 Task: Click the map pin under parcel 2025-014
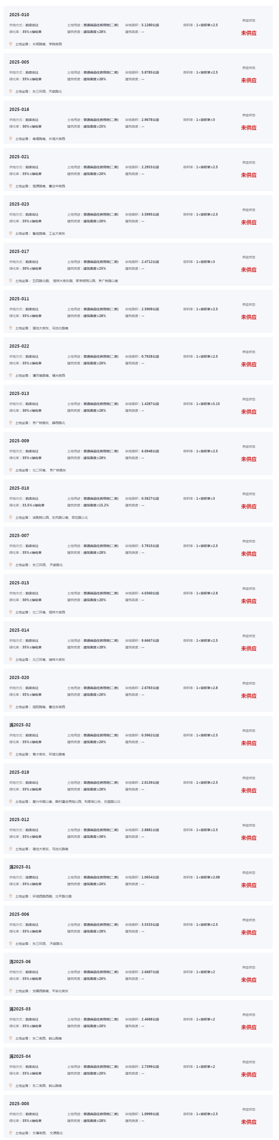pyautogui.click(x=11, y=659)
